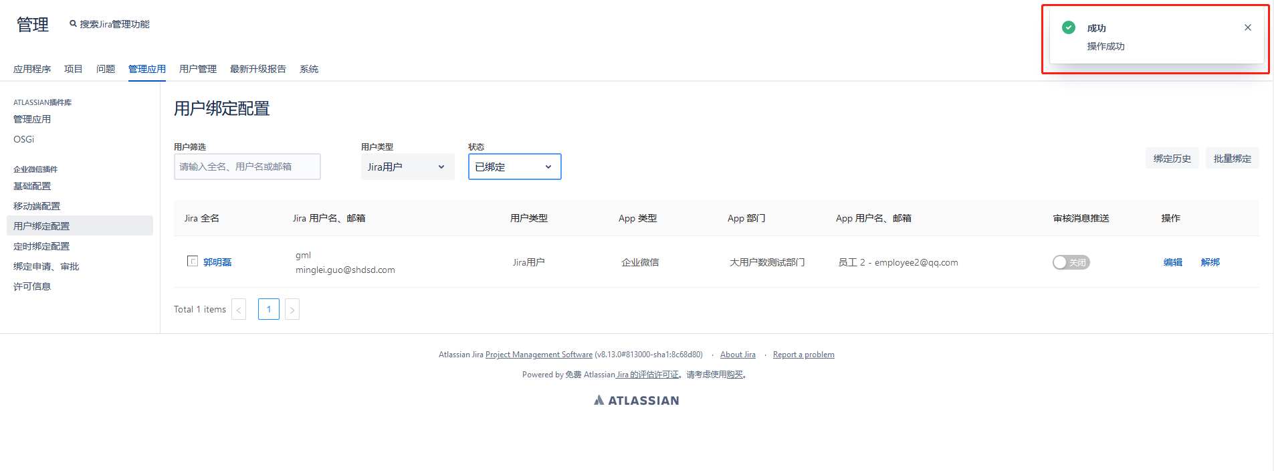Focus the 用户筛选 search input

tap(247, 167)
